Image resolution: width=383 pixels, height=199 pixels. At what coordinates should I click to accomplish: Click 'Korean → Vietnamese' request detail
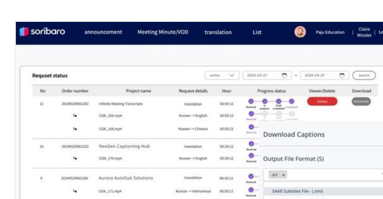point(193,191)
